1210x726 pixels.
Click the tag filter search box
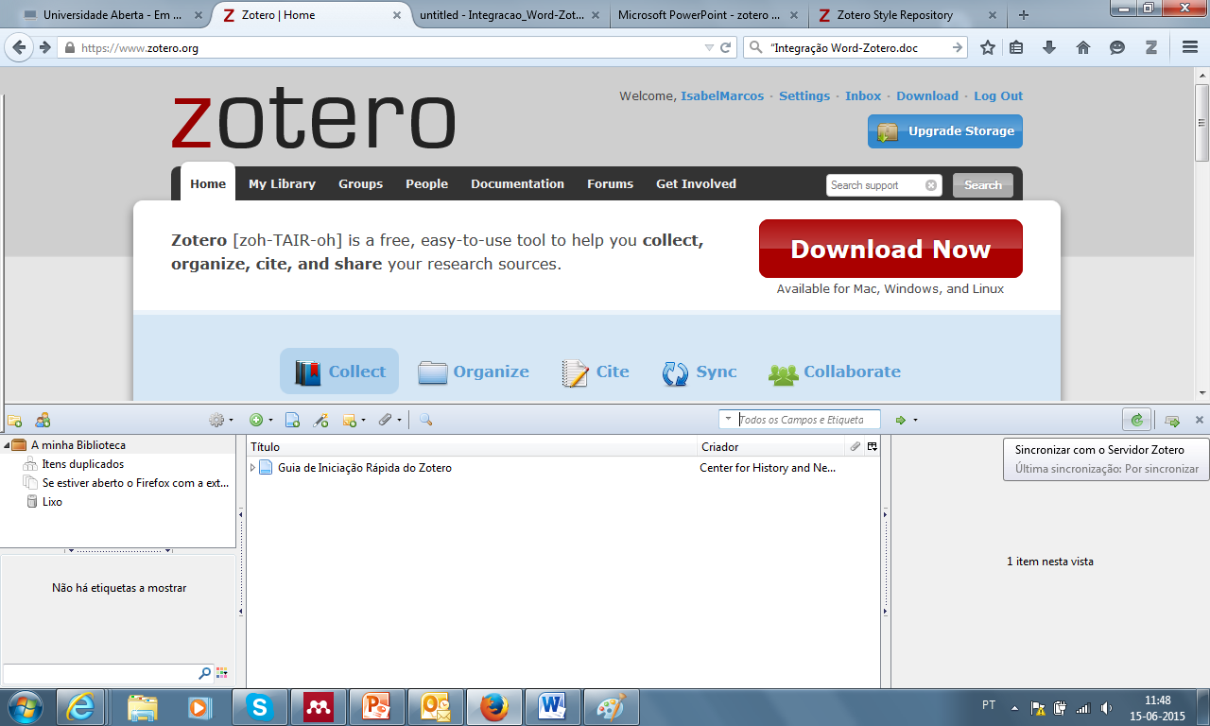pyautogui.click(x=108, y=673)
